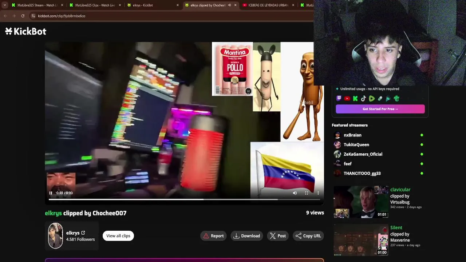Reload the page

[23, 16]
